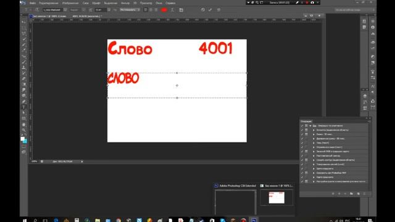
Task: Stop recording in Actions panel
Action: click(333, 194)
